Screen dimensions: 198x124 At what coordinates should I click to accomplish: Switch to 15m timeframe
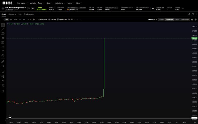(15, 19)
